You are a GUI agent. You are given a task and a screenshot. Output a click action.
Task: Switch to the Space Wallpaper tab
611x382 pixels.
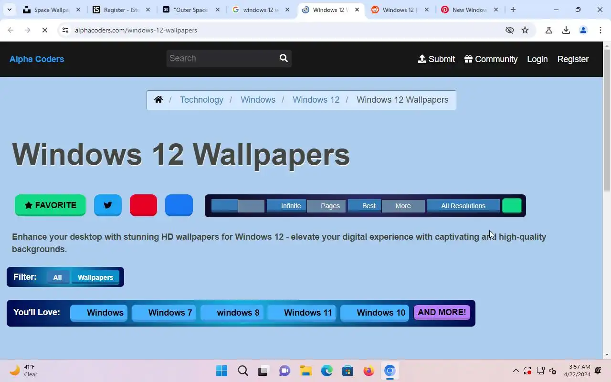coord(53,10)
